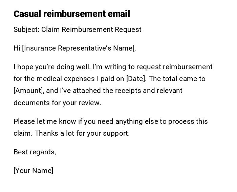Click the '[Date]' placeholder

coord(136,79)
